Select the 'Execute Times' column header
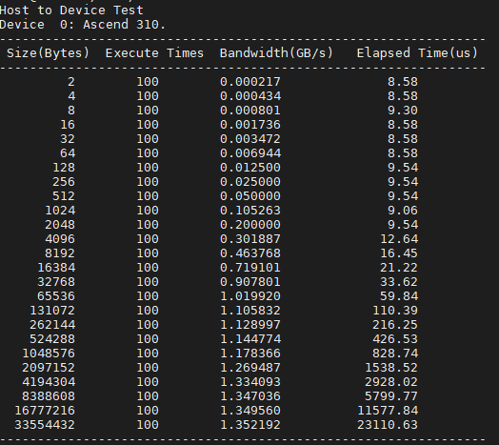The height and width of the screenshot is (445, 499). click(154, 52)
